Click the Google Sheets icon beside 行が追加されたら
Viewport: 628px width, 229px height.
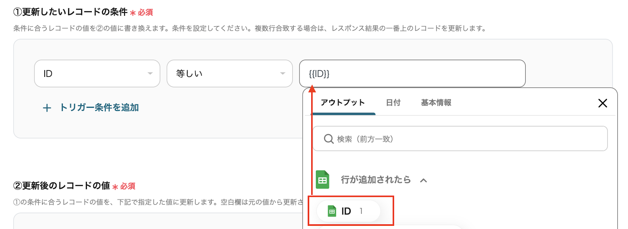tap(323, 180)
